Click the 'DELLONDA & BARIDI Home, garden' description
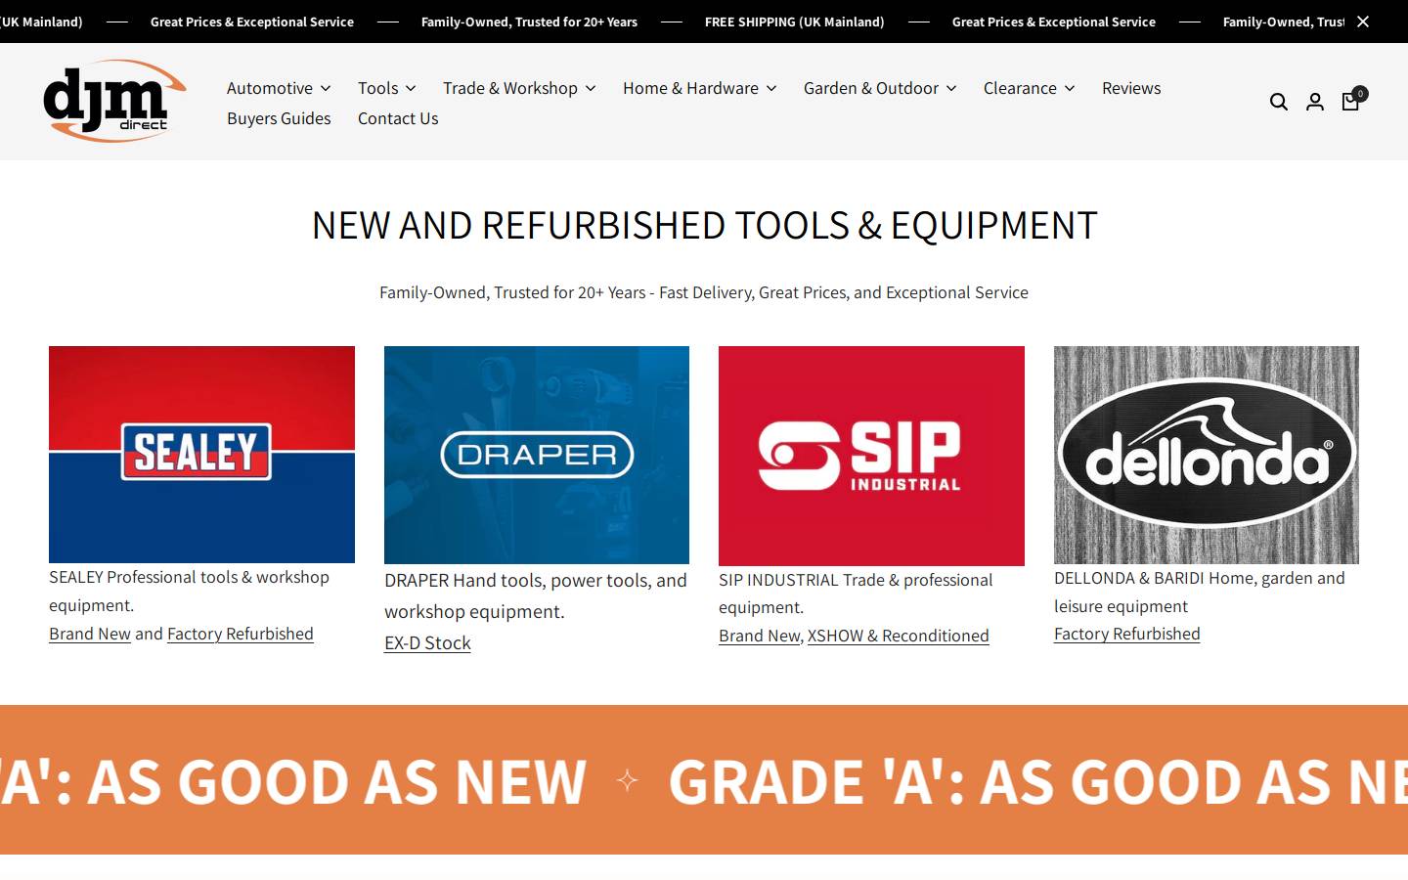Screen dimensions: 1408x880 pyautogui.click(x=1200, y=592)
